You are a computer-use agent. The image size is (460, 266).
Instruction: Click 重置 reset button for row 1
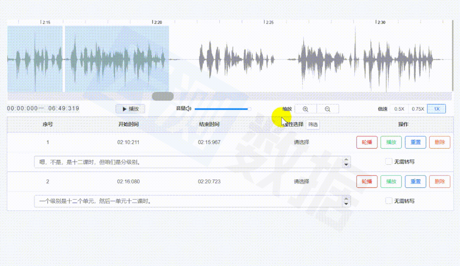[x=415, y=142]
